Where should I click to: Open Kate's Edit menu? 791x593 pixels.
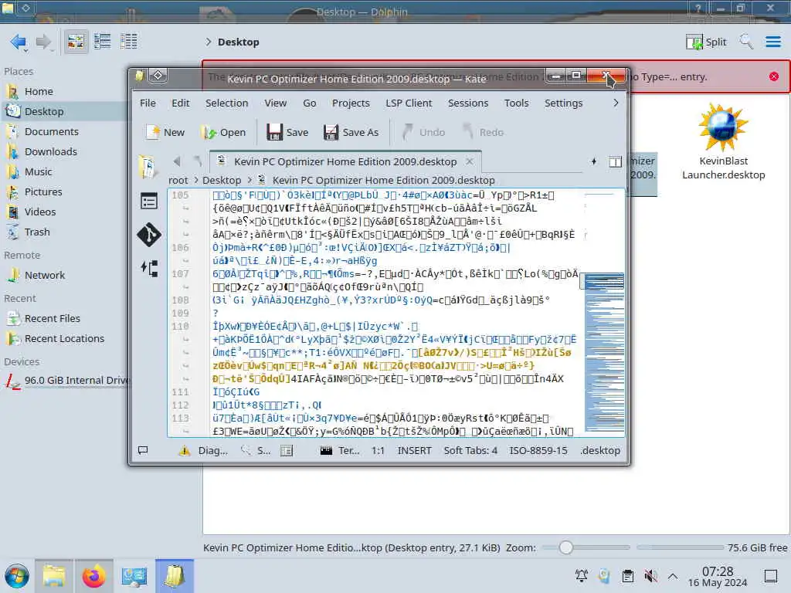180,103
